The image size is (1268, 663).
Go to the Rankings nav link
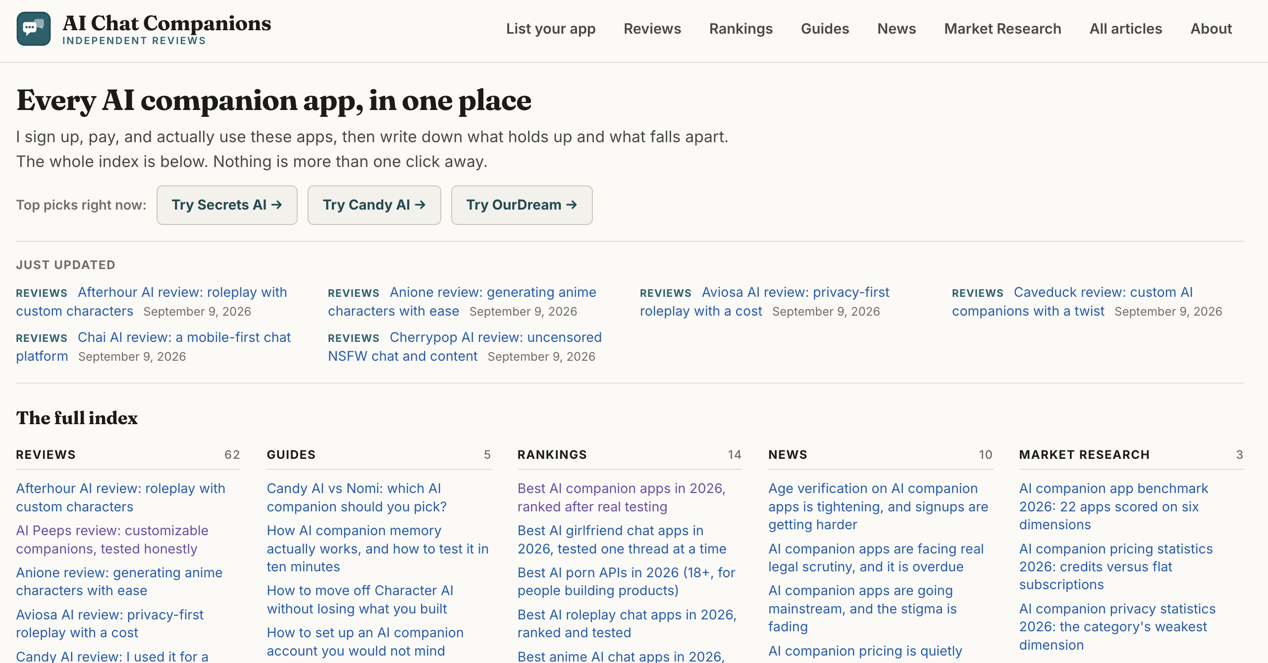pos(741,29)
